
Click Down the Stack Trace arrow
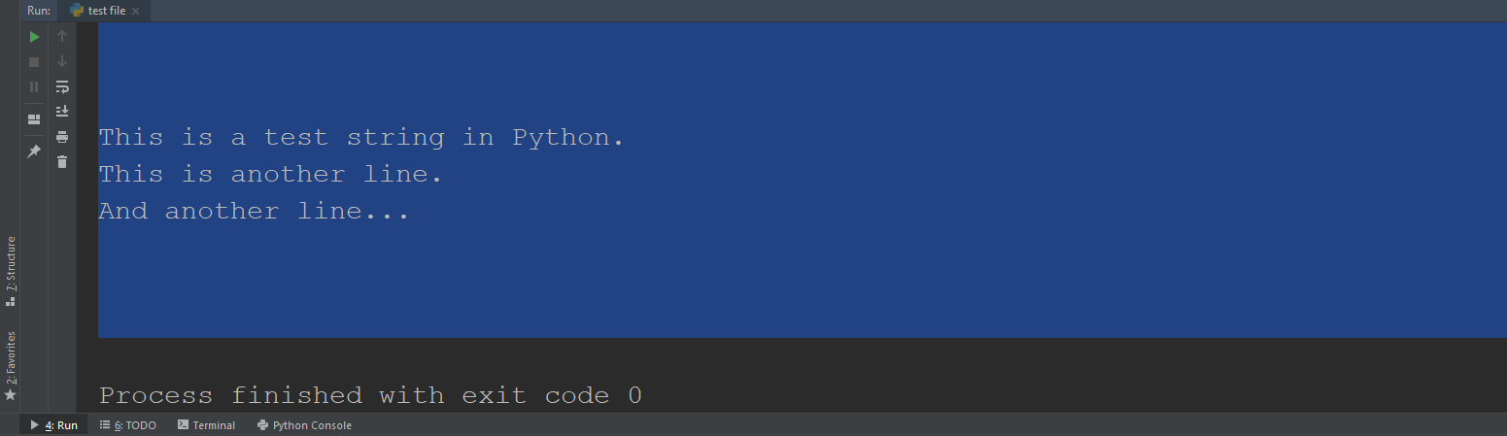(x=62, y=62)
